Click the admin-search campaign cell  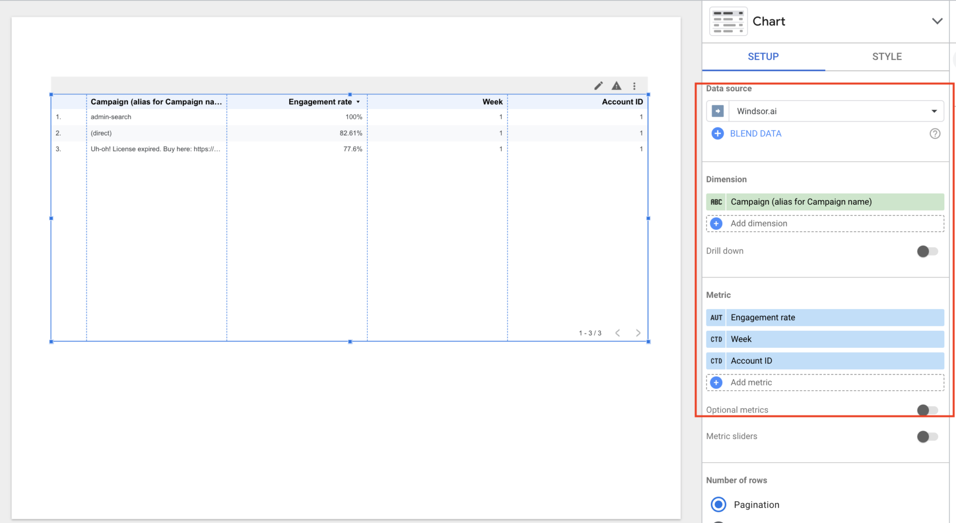pos(111,117)
